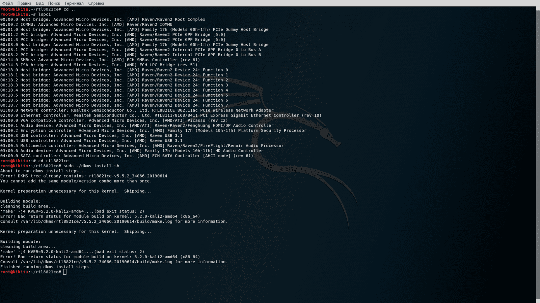The width and height of the screenshot is (540, 303).
Task: Click the FCH SMBus Controller line
Action: (100, 60)
